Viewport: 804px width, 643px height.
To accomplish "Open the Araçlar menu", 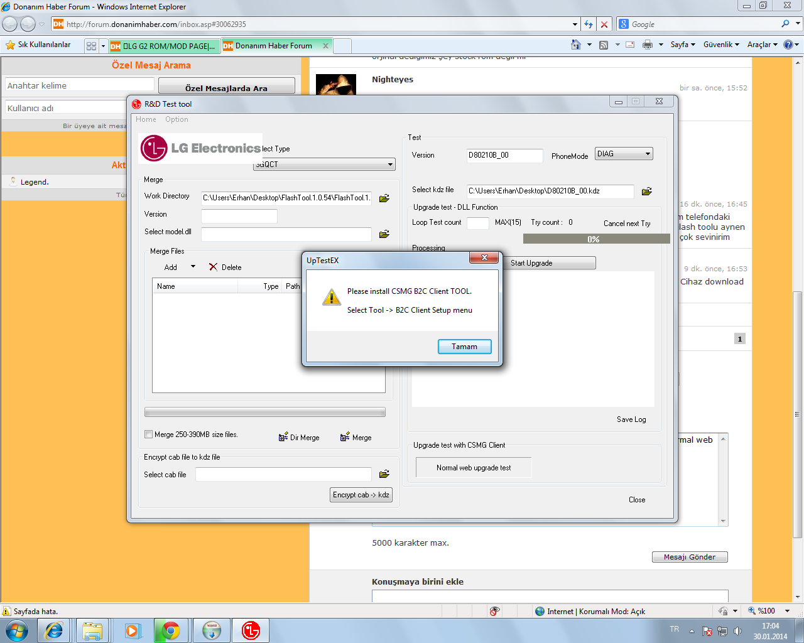I will pos(763,45).
